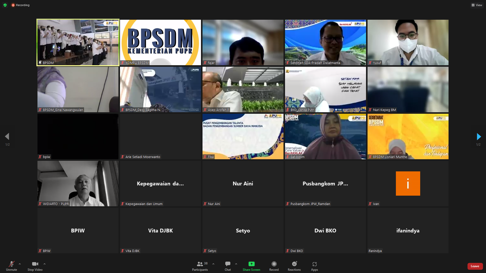This screenshot has height=273, width=486.
Task: Select BKO_Canka Putri video tile
Action: point(326,89)
